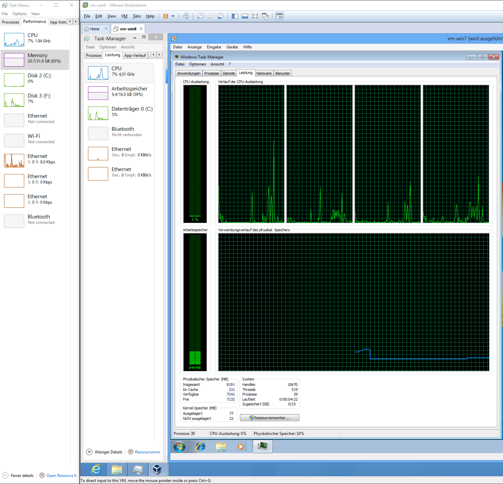This screenshot has width=503, height=484.
Task: Open Windows Explorer from Windows 7 taskbar
Action: coord(221,447)
